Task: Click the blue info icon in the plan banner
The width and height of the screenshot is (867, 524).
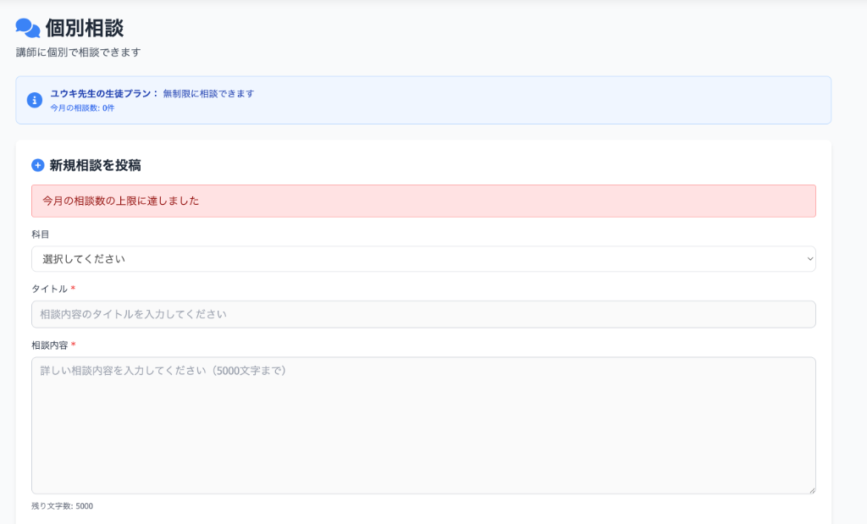Action: point(35,100)
